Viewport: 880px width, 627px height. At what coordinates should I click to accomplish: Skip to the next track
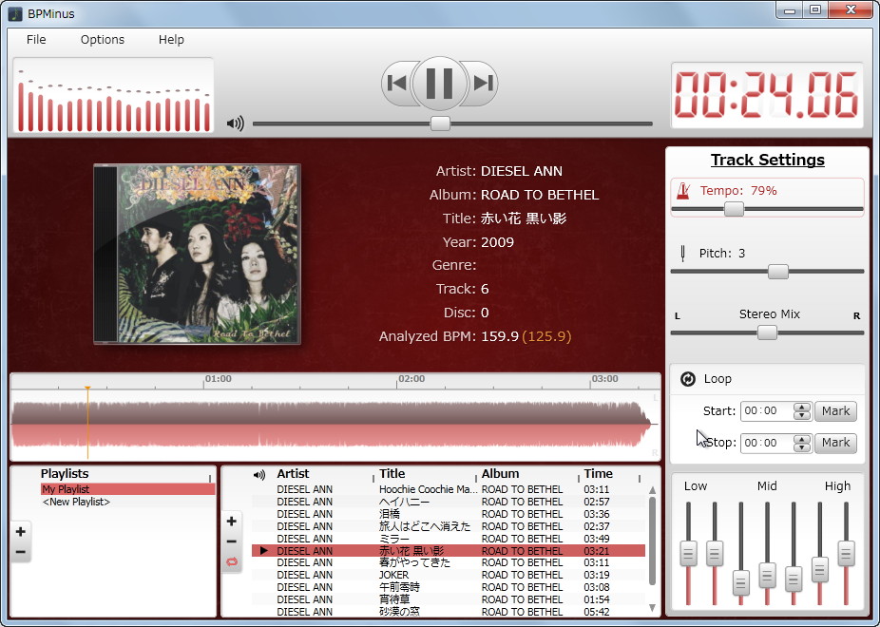(x=482, y=83)
